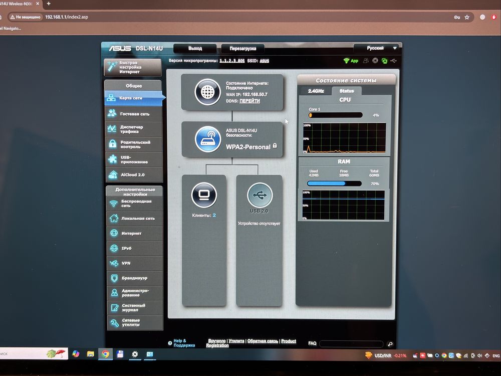The width and height of the screenshot is (501, 376).
Task: Open the VPN settings page
Action: tap(134, 263)
